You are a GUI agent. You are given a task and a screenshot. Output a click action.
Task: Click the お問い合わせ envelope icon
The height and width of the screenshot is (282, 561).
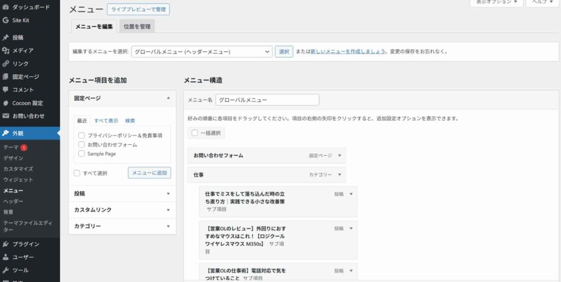[5, 116]
